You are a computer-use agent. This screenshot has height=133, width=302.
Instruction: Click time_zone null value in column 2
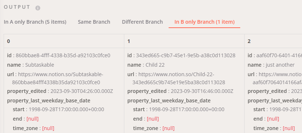pyautogui.click(x=289, y=128)
